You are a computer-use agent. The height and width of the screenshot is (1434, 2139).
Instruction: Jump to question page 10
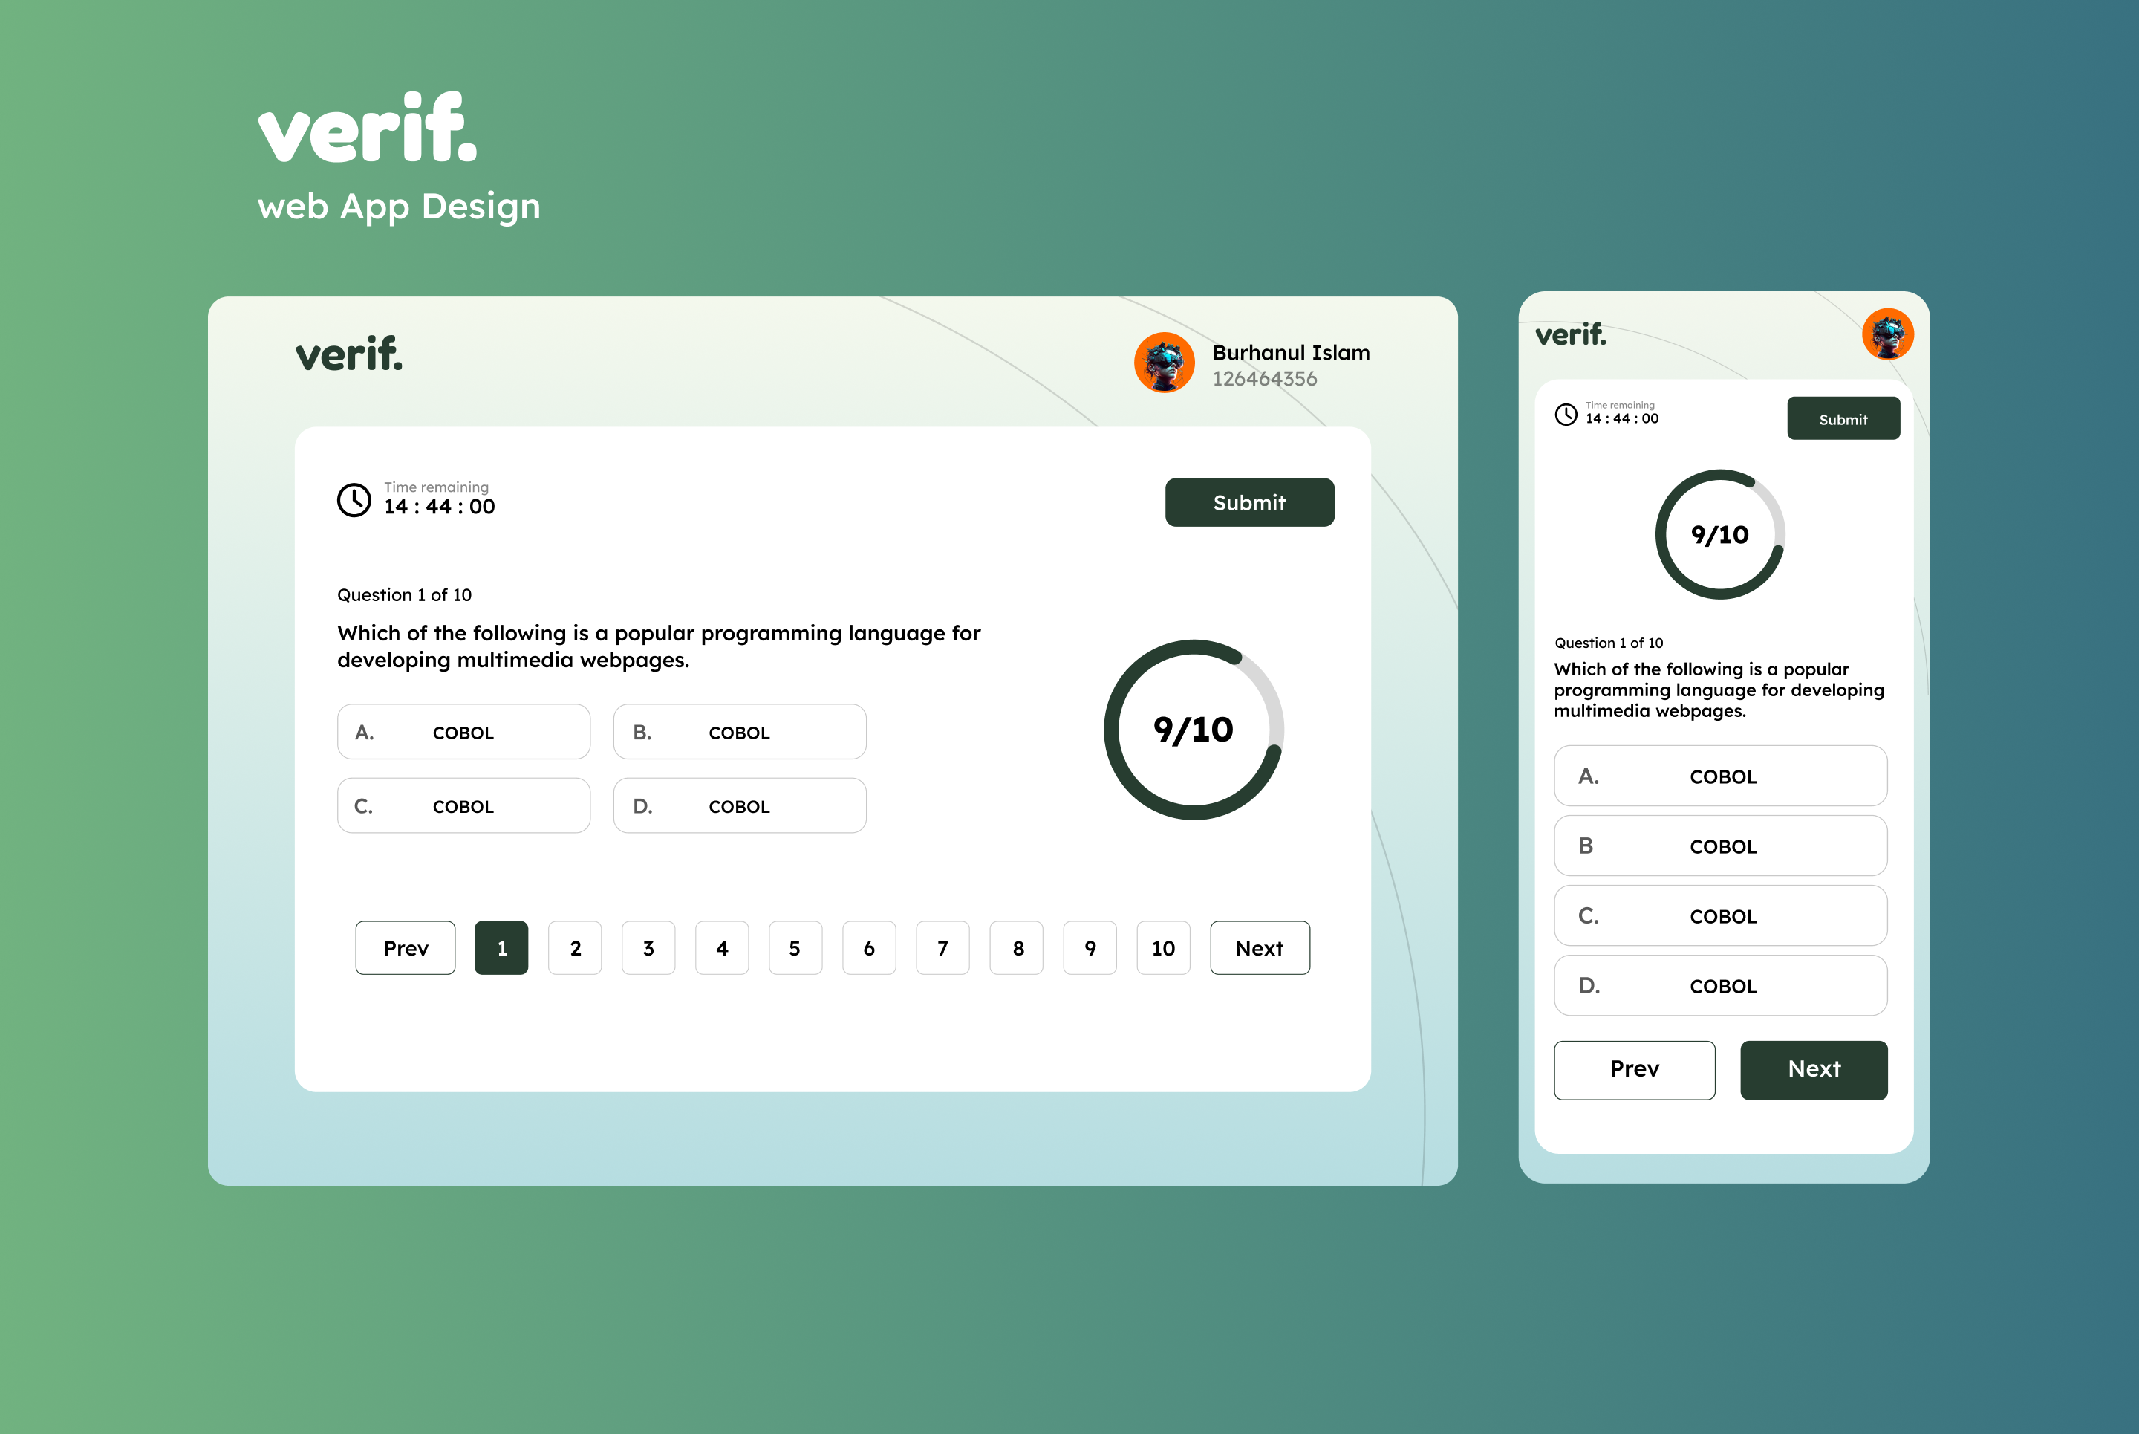pyautogui.click(x=1163, y=948)
